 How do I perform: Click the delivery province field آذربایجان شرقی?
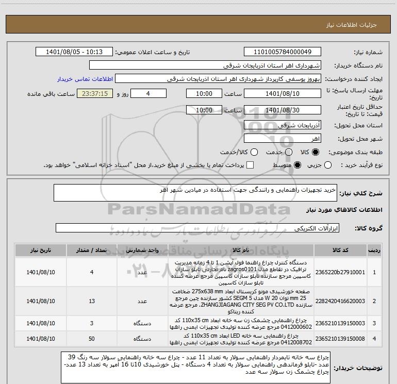(283, 125)
